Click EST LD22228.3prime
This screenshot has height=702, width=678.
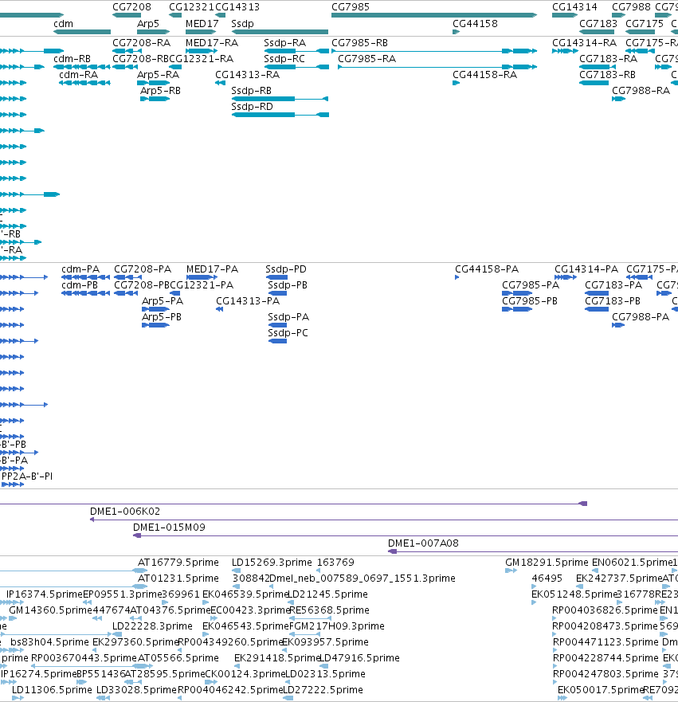coord(152,626)
